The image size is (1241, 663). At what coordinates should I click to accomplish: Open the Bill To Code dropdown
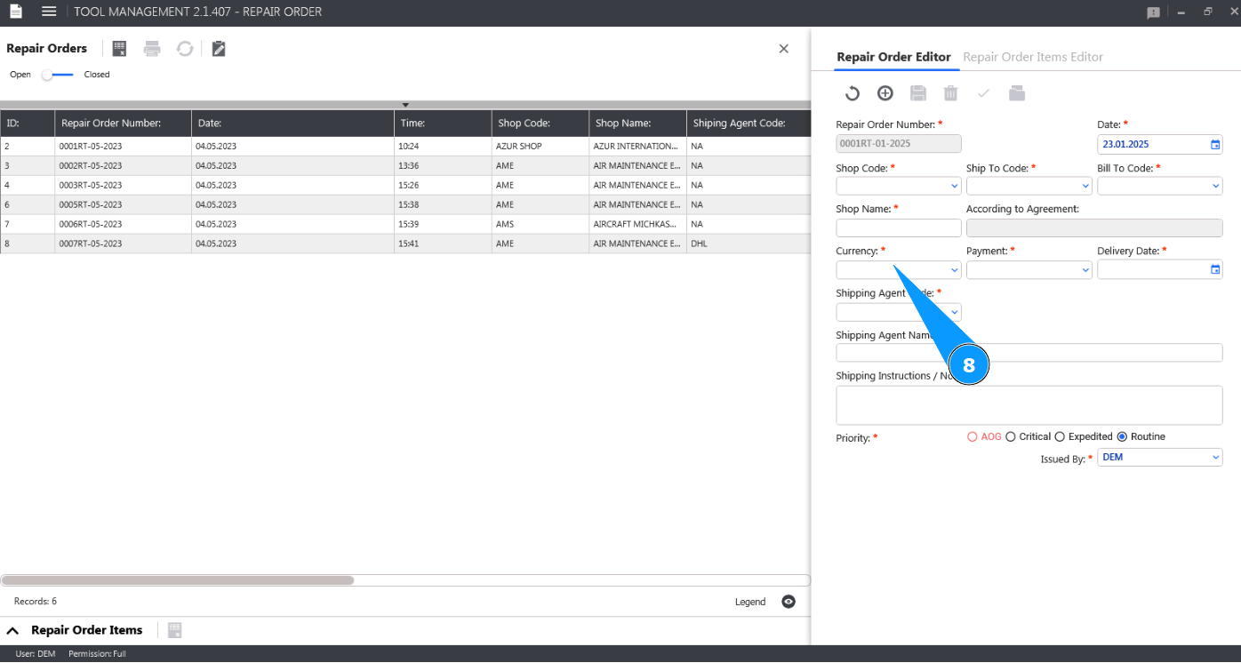click(1160, 187)
